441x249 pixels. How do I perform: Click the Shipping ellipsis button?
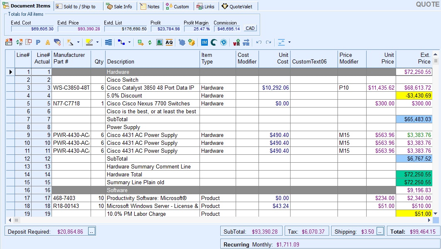tap(380, 232)
